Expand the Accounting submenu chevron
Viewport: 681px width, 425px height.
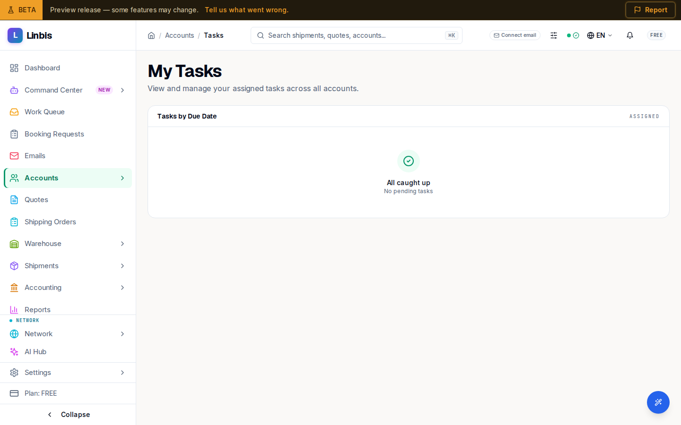click(x=122, y=288)
